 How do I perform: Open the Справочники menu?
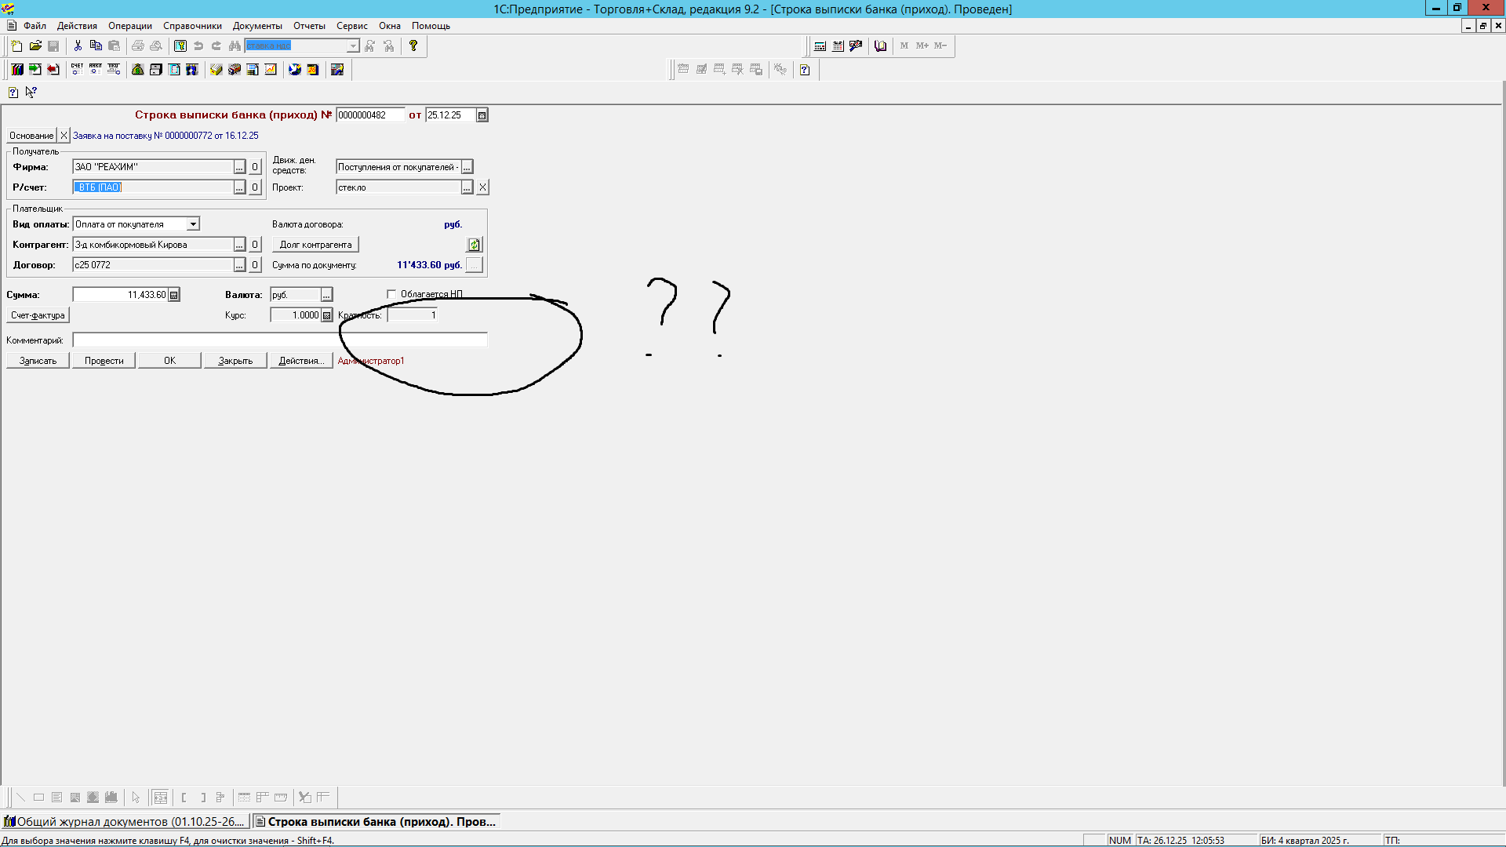pos(192,26)
